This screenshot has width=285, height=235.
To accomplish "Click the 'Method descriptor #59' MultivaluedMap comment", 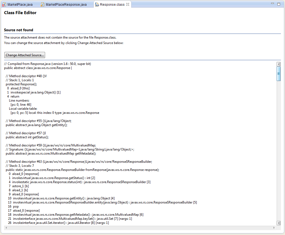I will (51, 145).
